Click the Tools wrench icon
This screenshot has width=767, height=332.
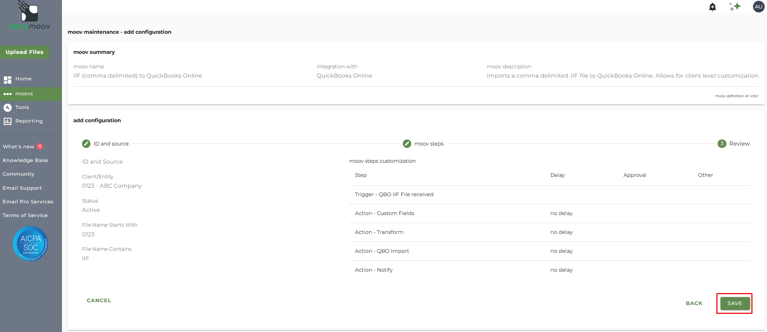pos(8,108)
